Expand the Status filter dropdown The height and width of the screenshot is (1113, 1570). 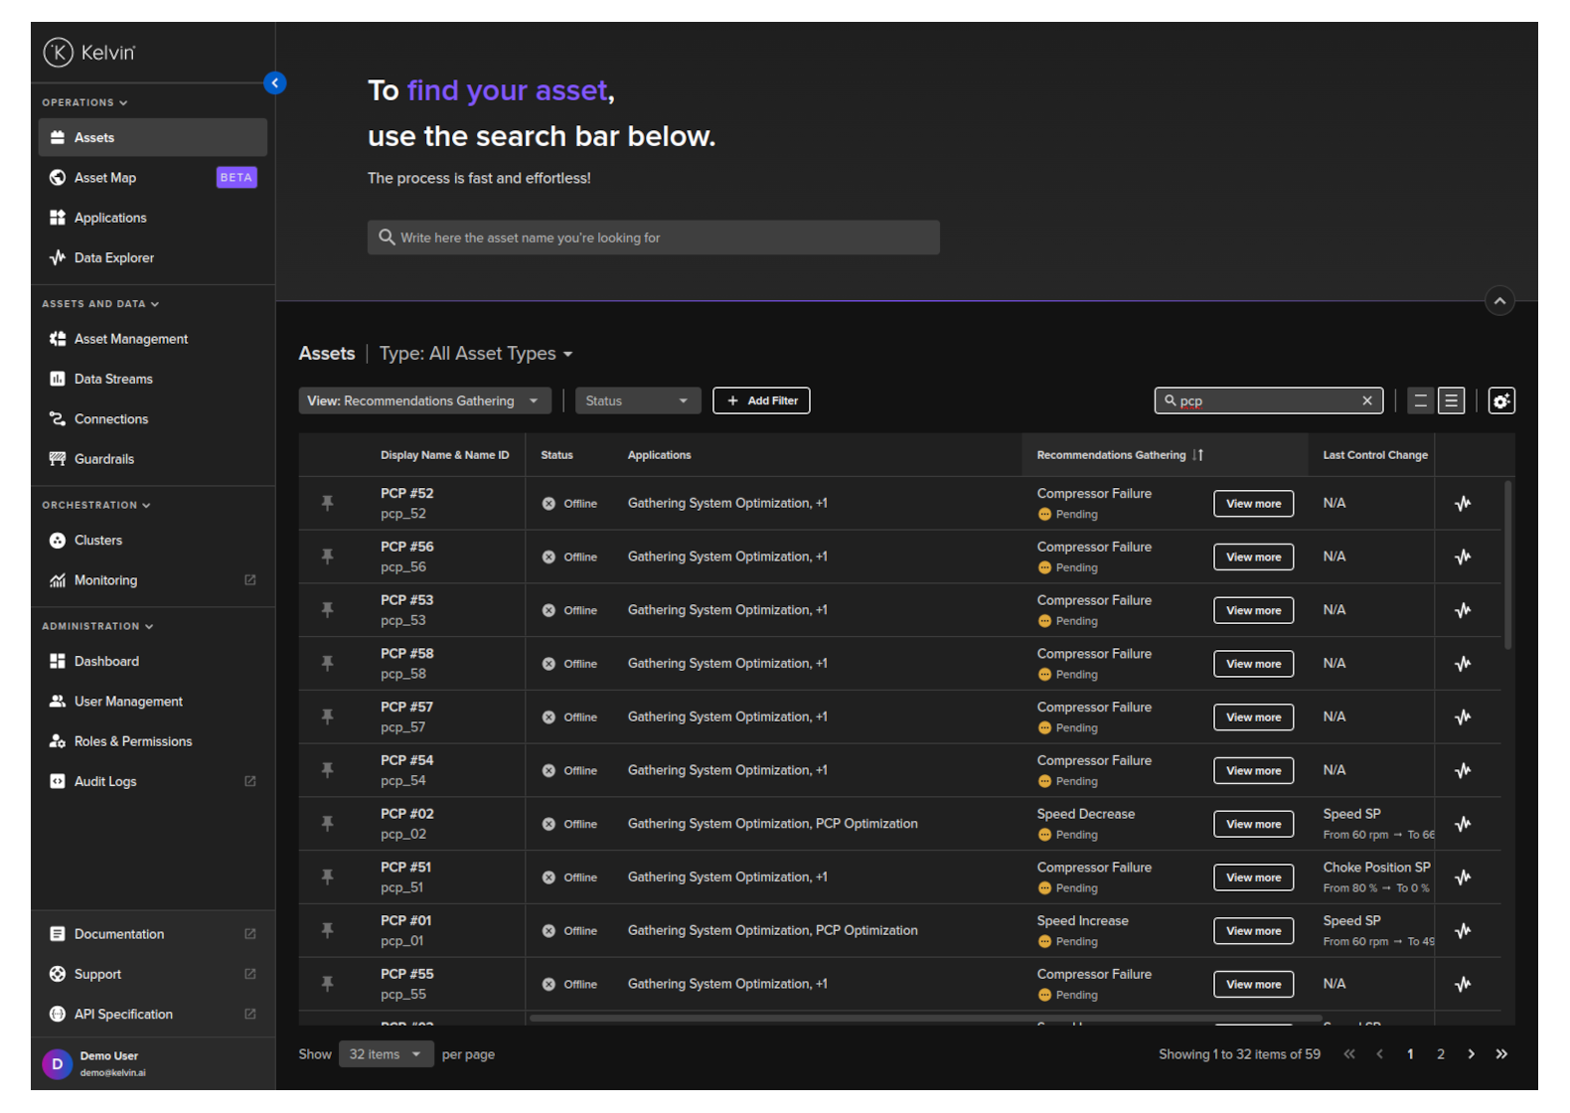coord(637,401)
